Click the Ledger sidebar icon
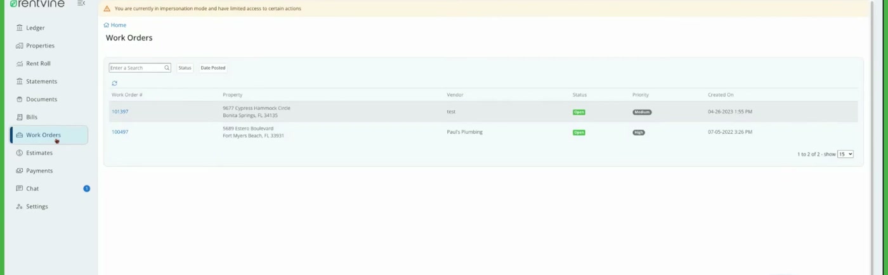 [x=20, y=28]
